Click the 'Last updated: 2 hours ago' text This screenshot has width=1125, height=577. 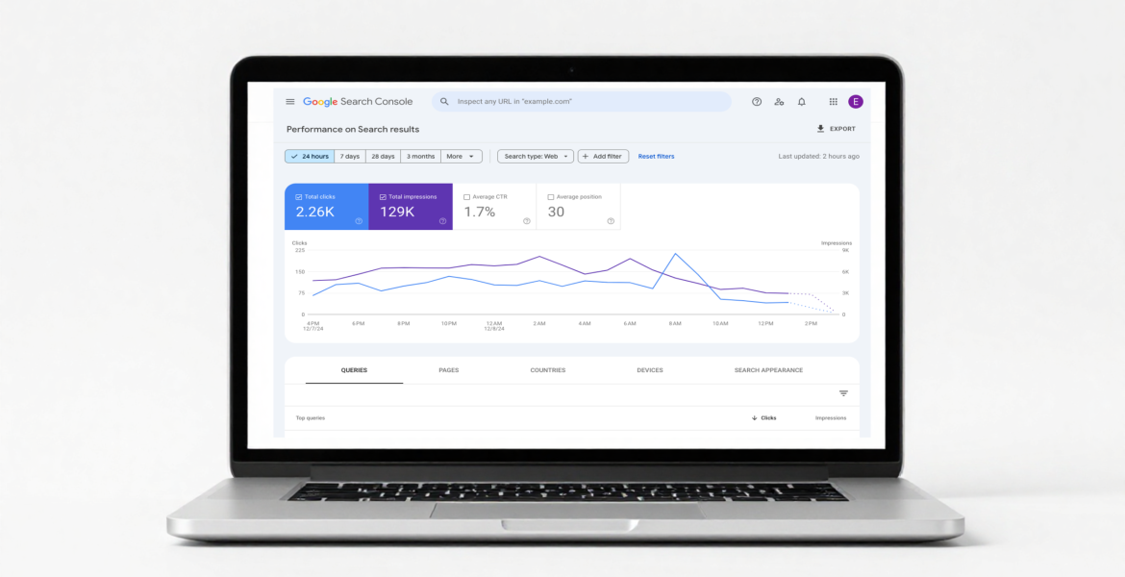click(818, 157)
